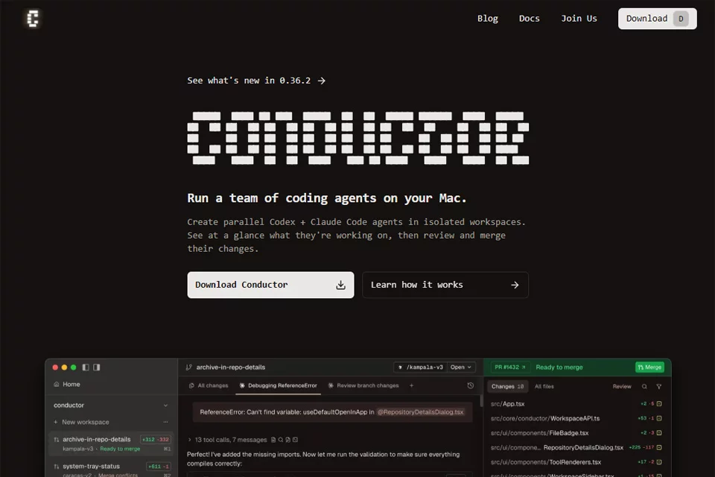Collapse the conductor repository section
Viewport: 715px width, 477px height.
tap(165, 405)
